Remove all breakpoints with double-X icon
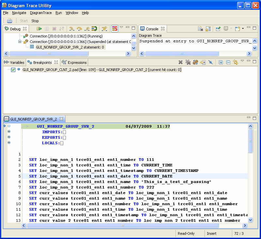Image resolution: width=261 pixels, height=239 pixels. click(x=188, y=62)
